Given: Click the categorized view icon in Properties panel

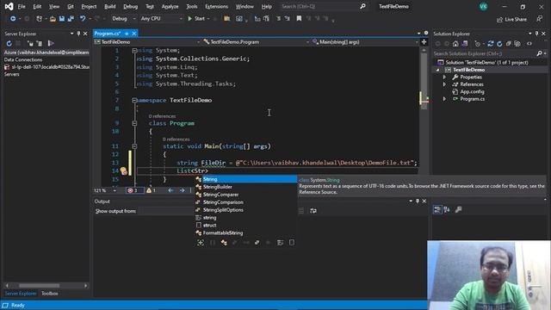Looking at the screenshot, I should [437, 210].
